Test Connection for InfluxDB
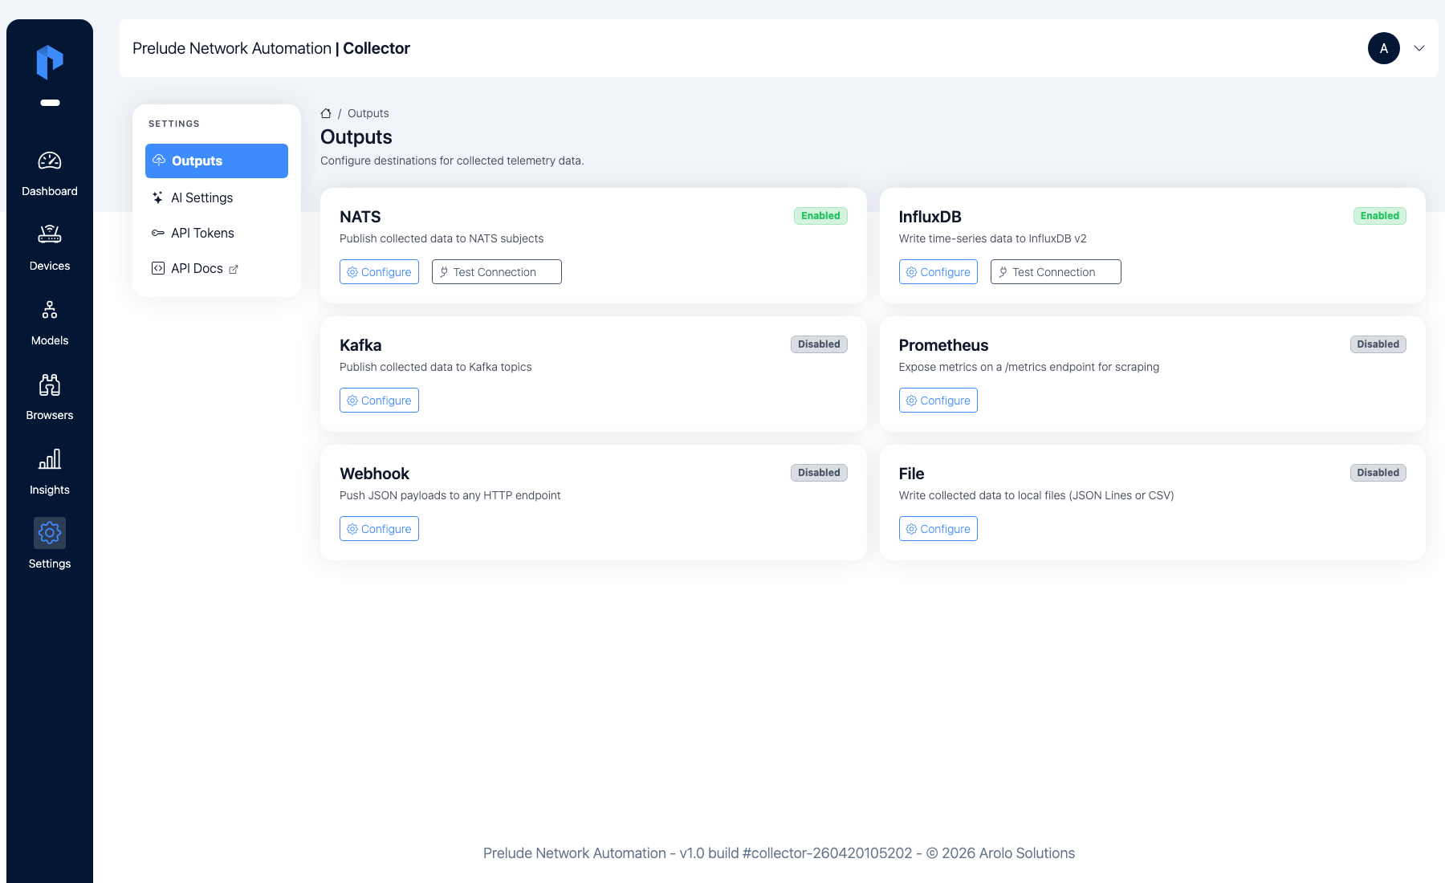This screenshot has width=1445, height=883. pos(1056,272)
